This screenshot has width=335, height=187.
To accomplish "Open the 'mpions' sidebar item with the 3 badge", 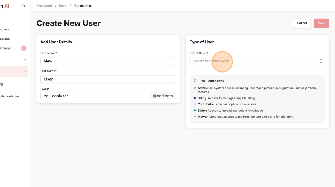I will coord(5,48).
